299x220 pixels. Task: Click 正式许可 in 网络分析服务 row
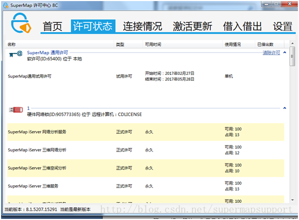(x=124, y=132)
